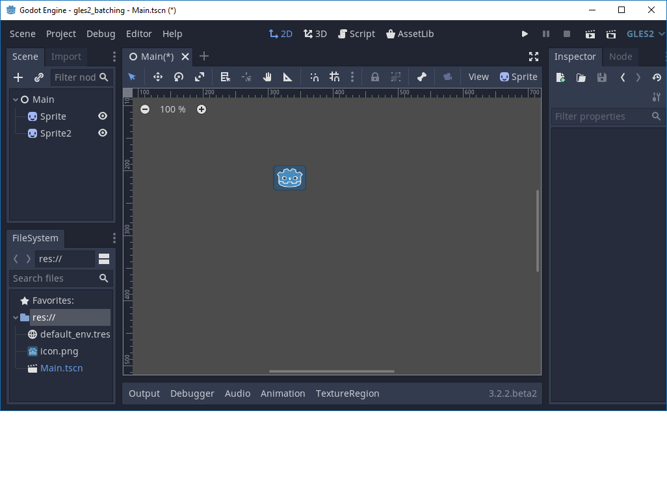Toggle visibility of Sprite2
Screen dimensions: 667x493
tap(103, 133)
